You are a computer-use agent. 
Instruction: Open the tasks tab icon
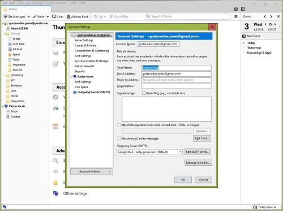pos(243,9)
